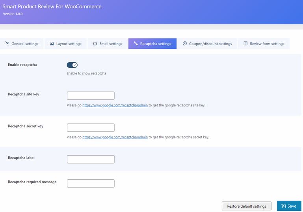Click the Review form document icon

245,43
